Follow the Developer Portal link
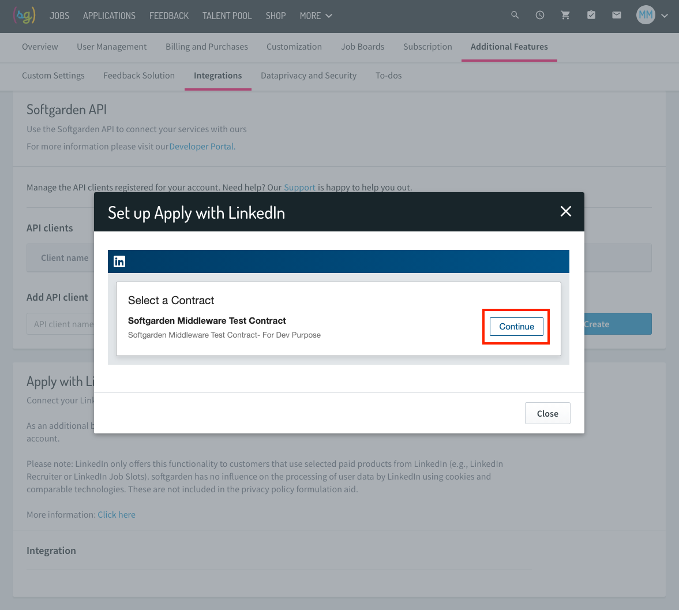The image size is (679, 610). click(x=201, y=147)
